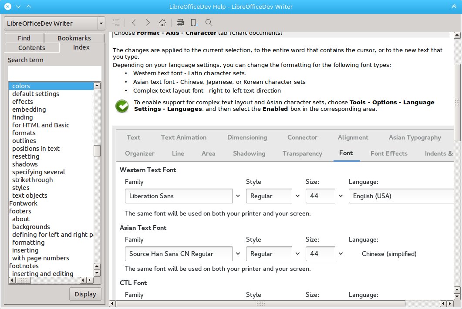Go back to previous help page
This screenshot has height=309, width=462.
tap(134, 22)
